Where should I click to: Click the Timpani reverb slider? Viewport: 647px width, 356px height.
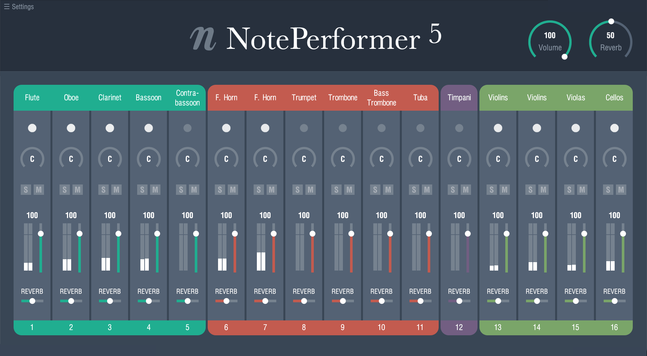(x=459, y=301)
